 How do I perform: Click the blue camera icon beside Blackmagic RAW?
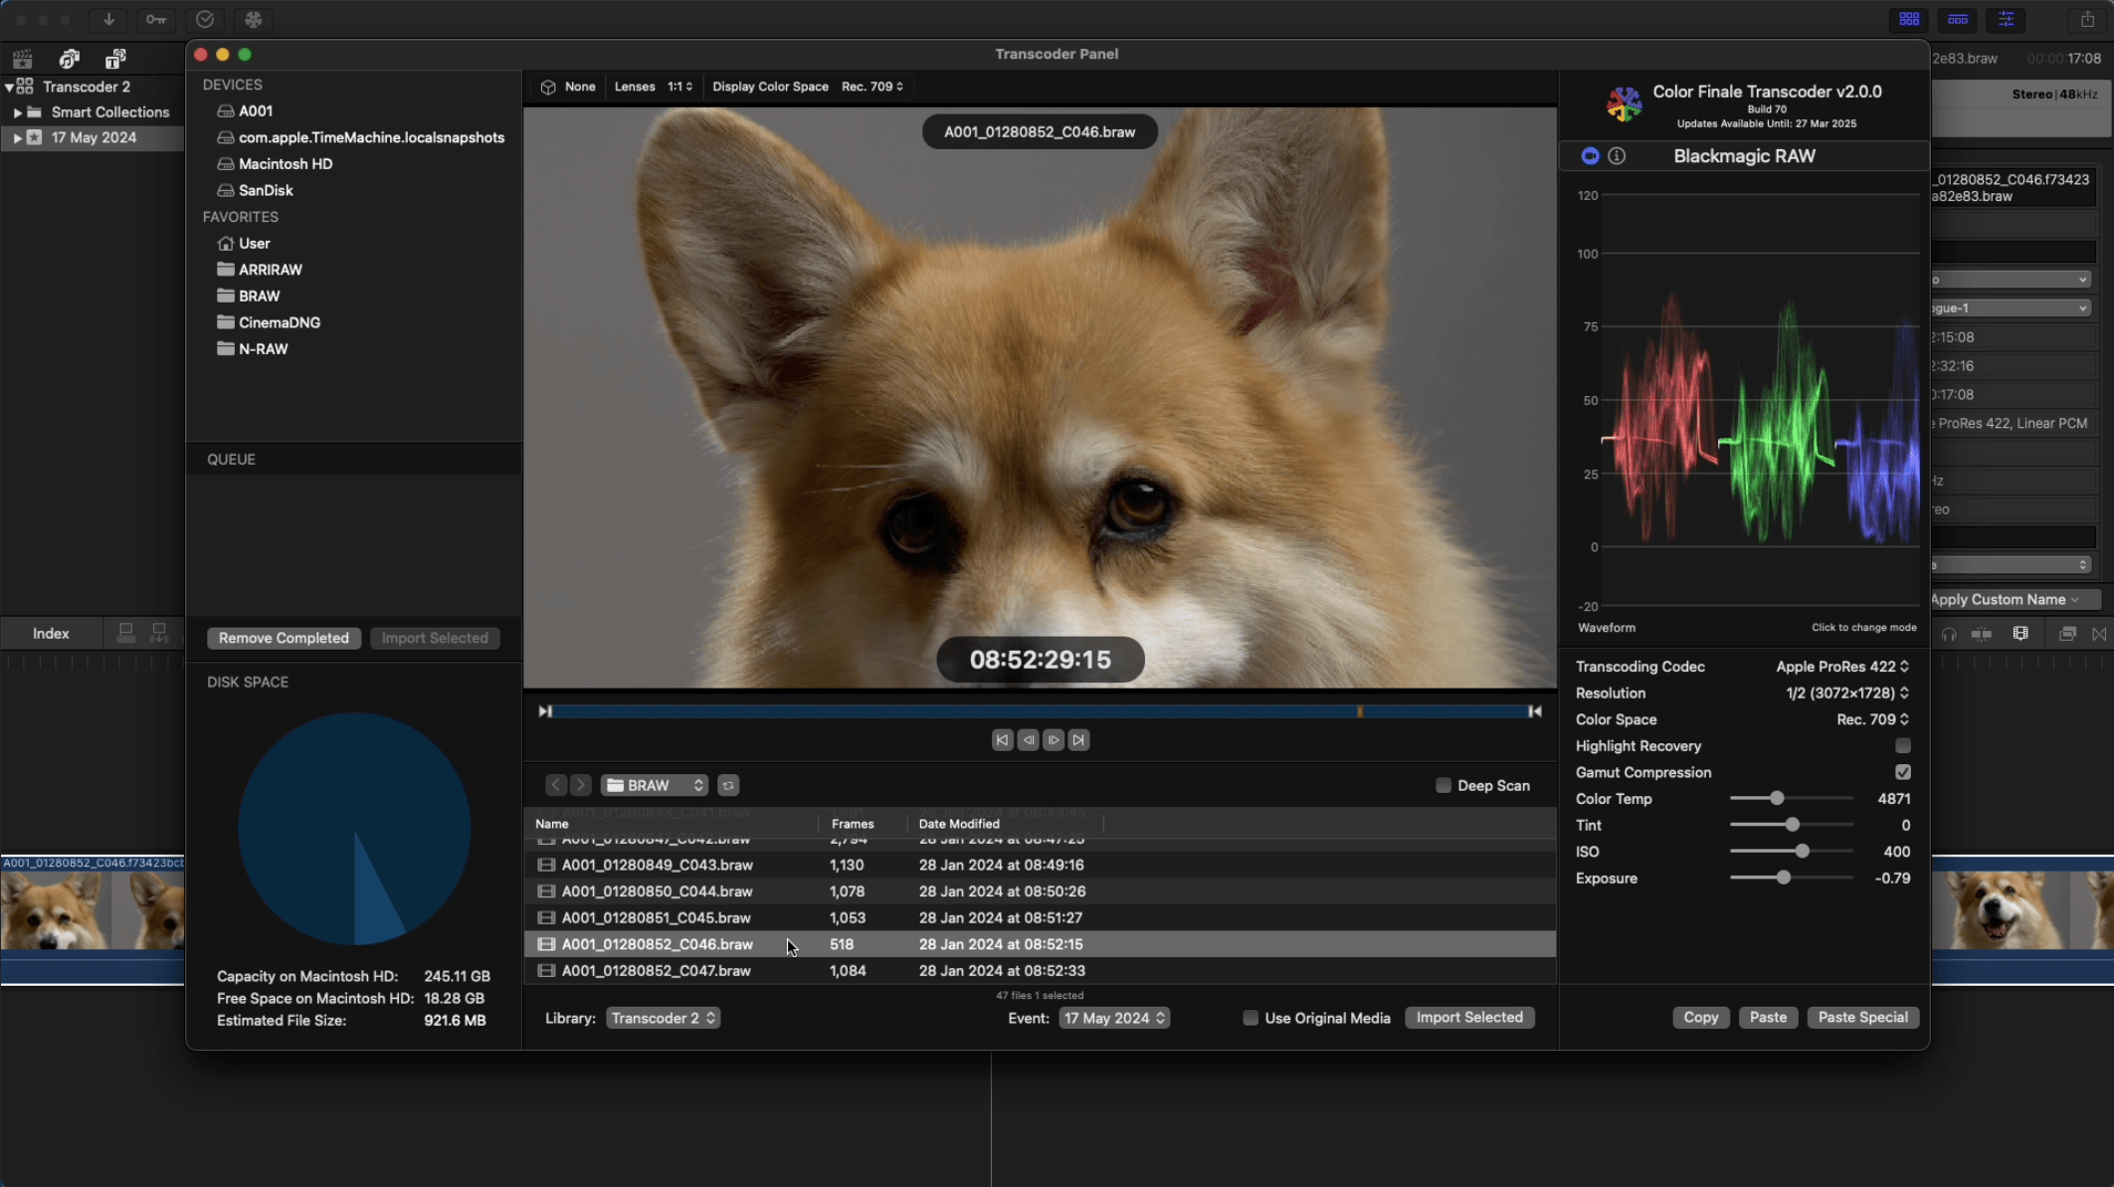(1590, 155)
